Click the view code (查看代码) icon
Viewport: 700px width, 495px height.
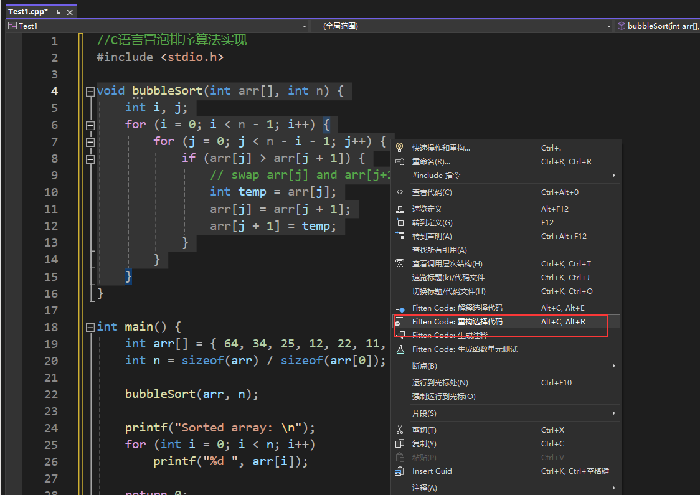[399, 192]
